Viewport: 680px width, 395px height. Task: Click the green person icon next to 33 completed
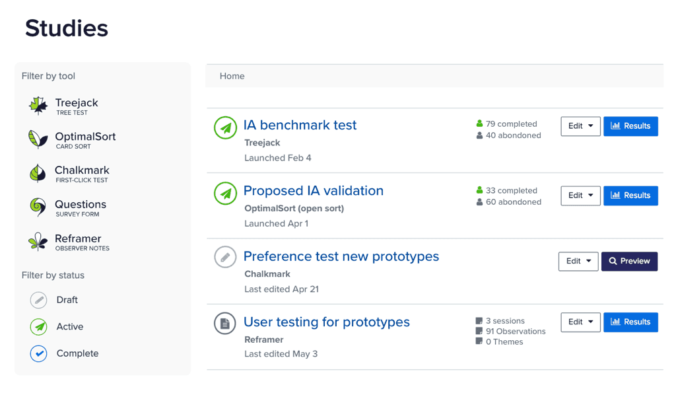pyautogui.click(x=479, y=190)
